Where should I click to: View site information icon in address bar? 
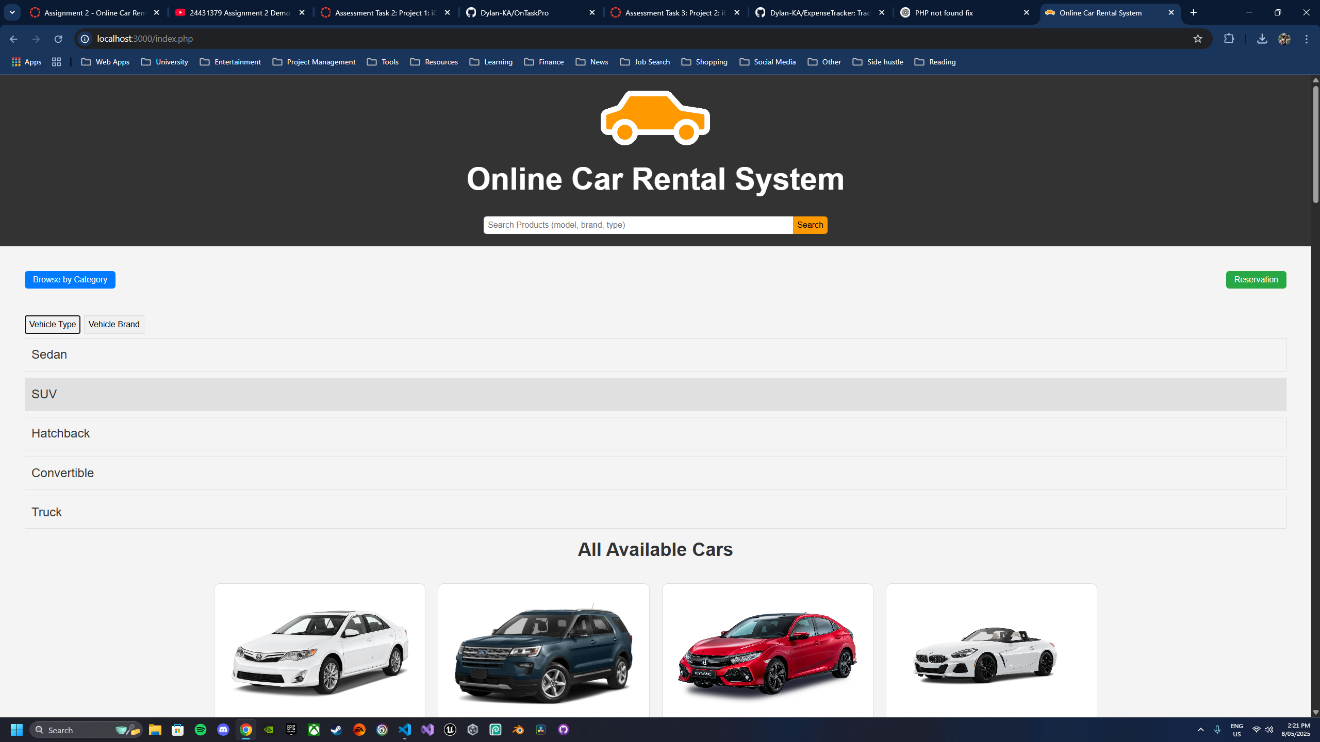(85, 39)
